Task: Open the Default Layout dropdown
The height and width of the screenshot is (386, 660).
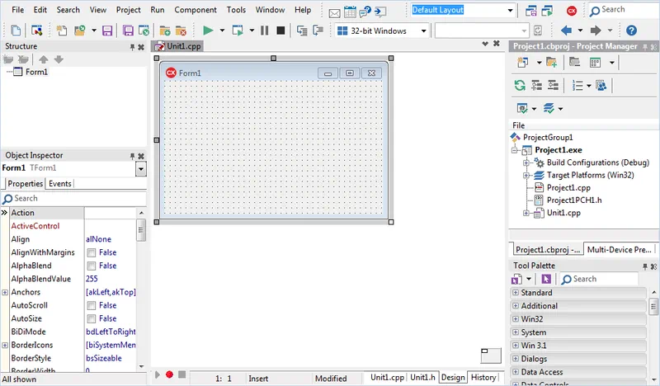Action: 510,10
